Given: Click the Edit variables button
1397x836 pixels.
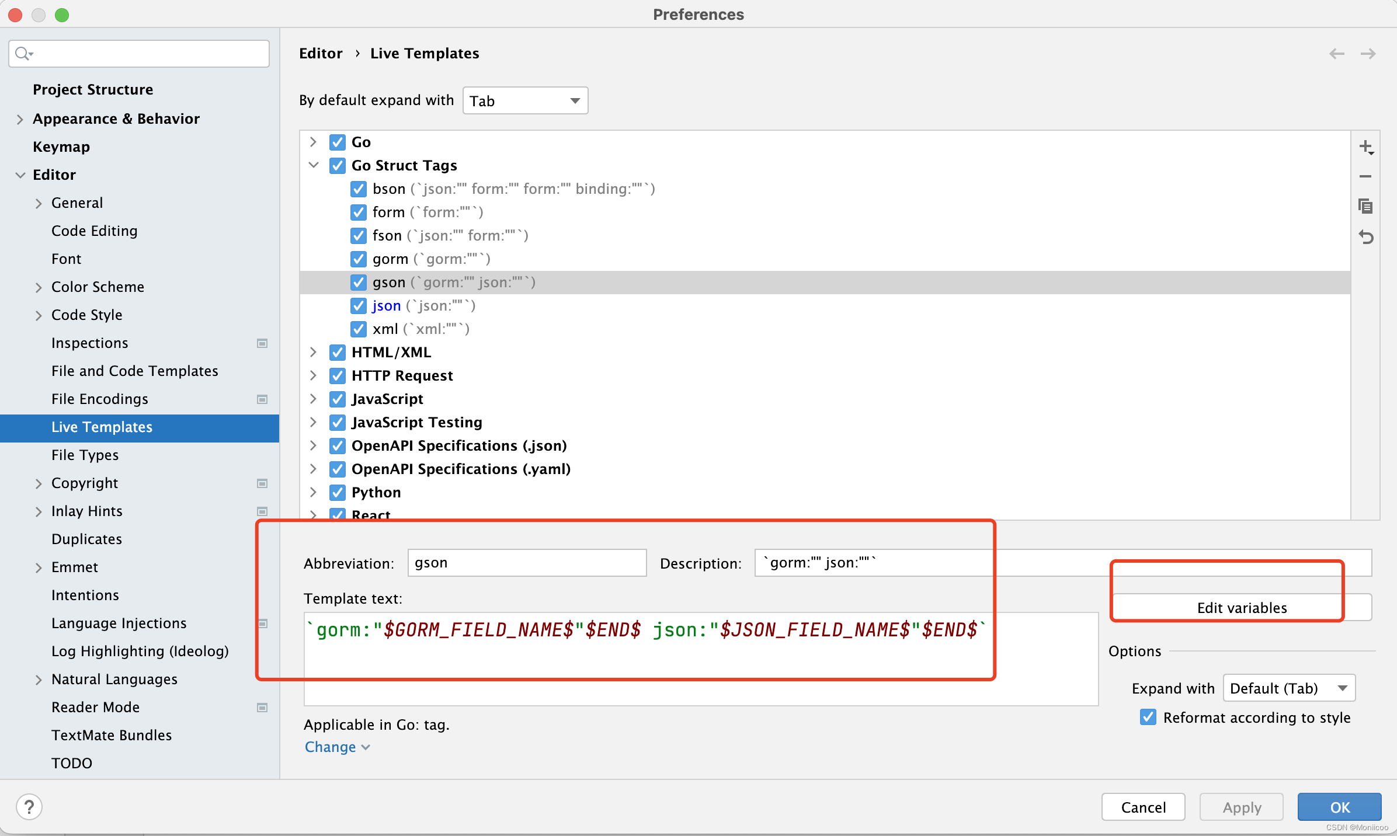Looking at the screenshot, I should (1241, 608).
